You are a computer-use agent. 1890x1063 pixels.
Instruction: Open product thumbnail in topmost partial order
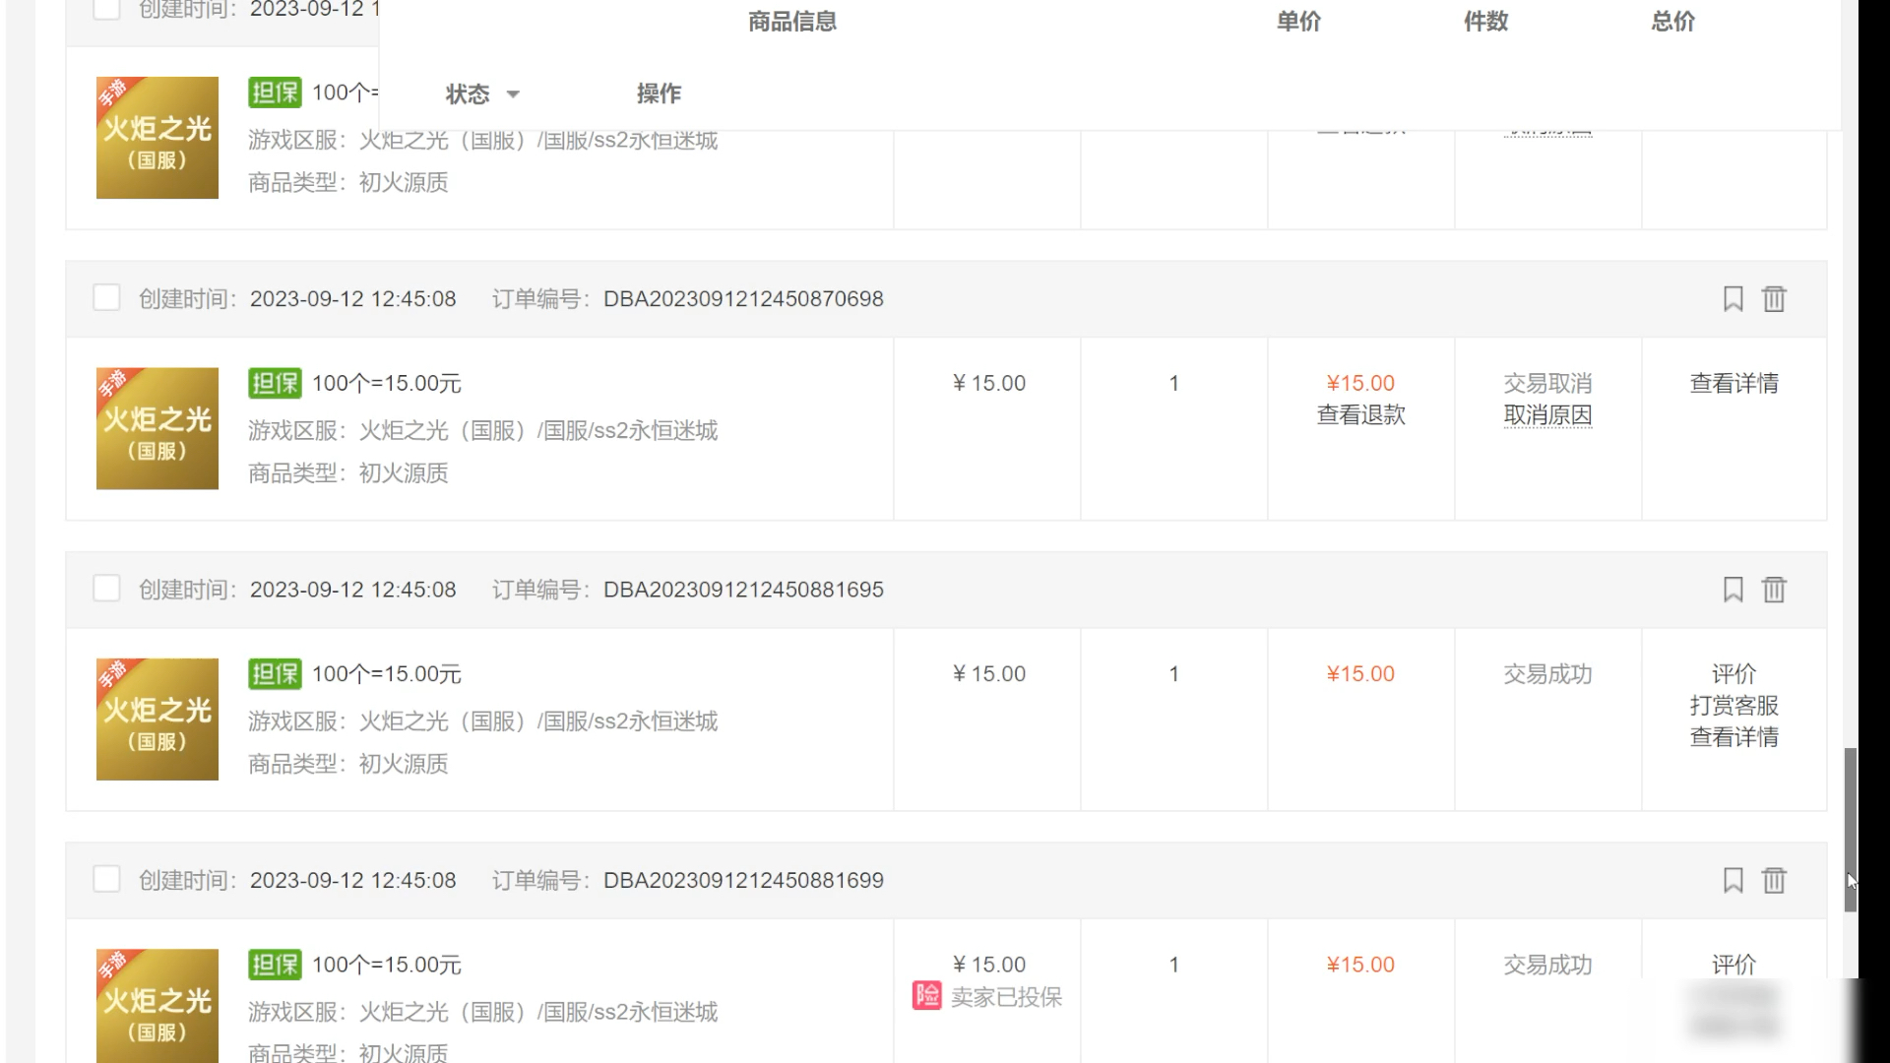click(157, 138)
